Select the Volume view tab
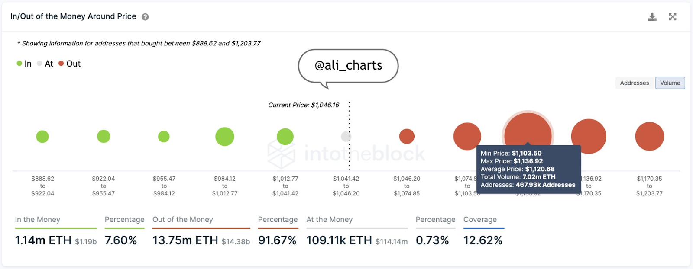693x269 pixels. (670, 83)
